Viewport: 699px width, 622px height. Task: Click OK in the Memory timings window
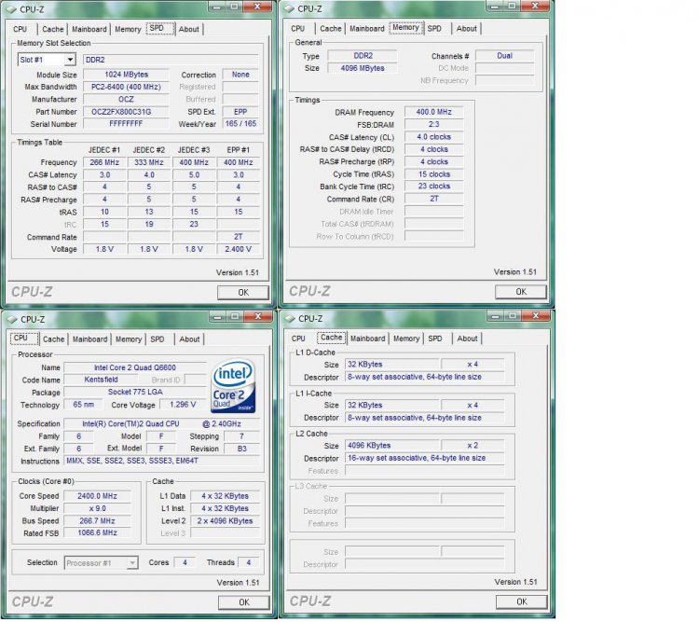(521, 292)
